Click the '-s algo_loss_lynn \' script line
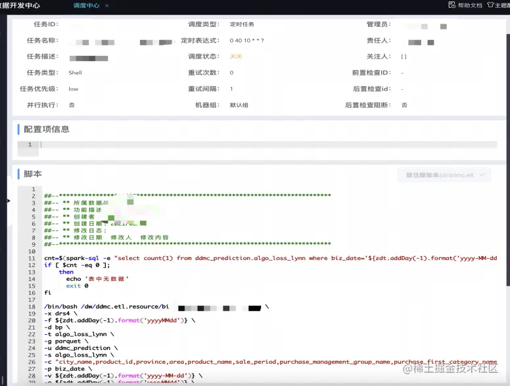 click(79, 354)
